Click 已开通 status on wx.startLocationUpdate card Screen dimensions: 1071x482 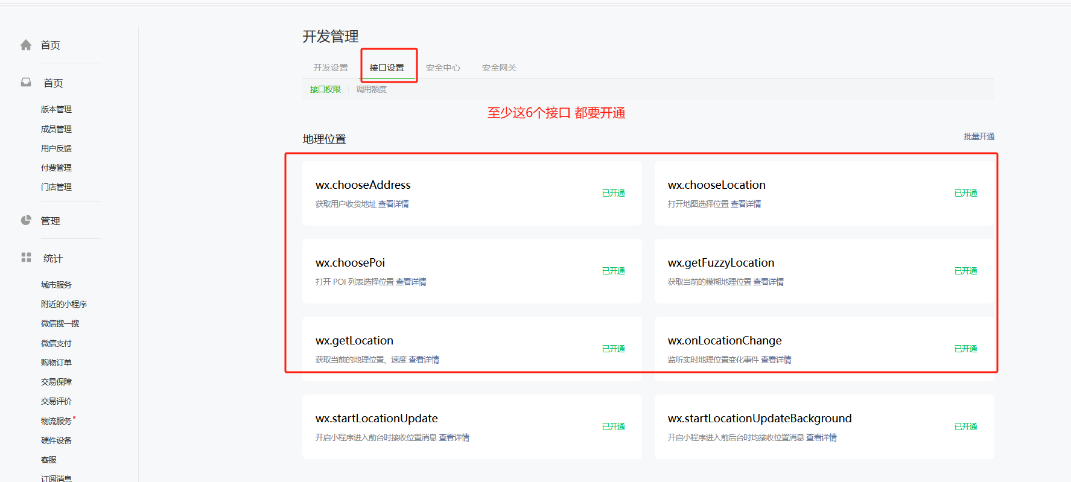[614, 427]
